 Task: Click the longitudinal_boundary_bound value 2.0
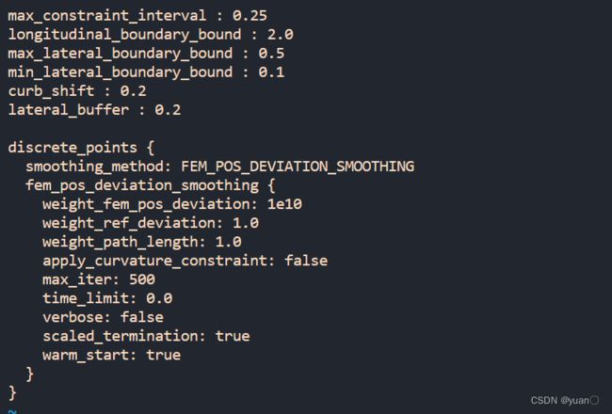click(280, 34)
